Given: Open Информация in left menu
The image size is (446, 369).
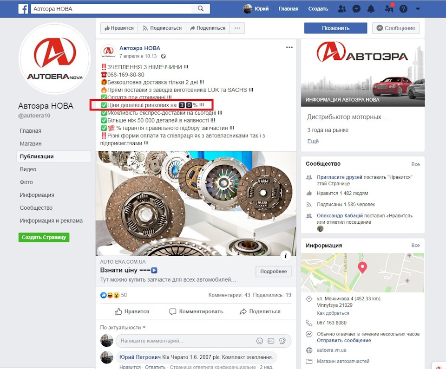Looking at the screenshot, I should click(x=37, y=195).
